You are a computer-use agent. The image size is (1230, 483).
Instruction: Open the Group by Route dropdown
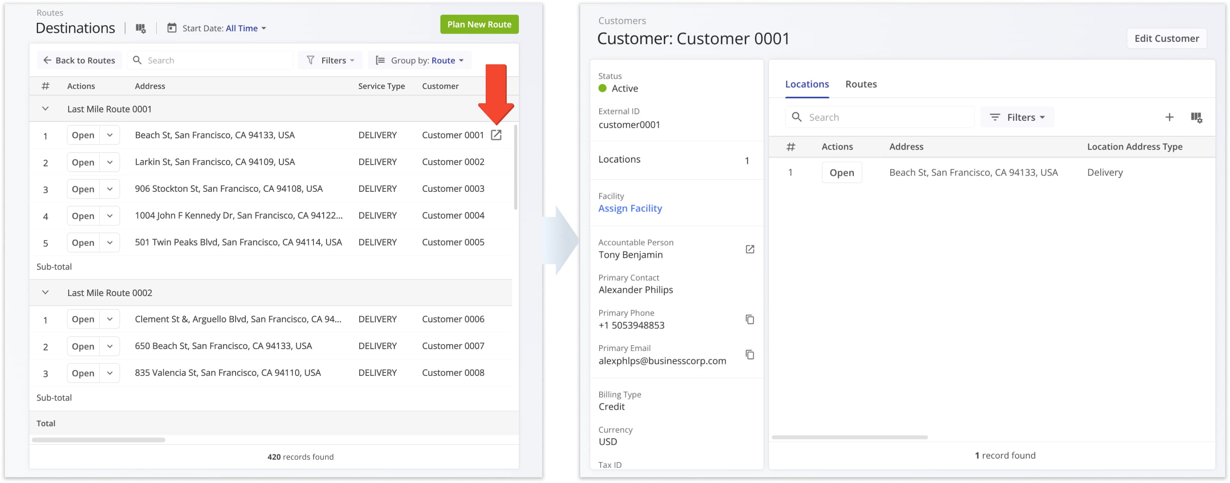coord(420,60)
